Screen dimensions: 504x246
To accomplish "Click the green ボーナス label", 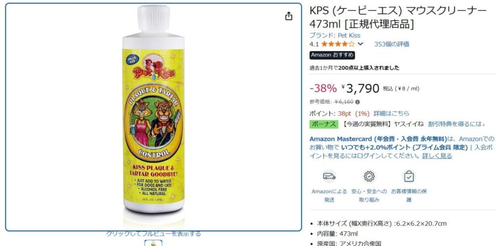I will (x=324, y=124).
